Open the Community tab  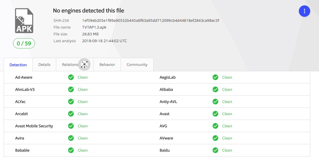(137, 64)
